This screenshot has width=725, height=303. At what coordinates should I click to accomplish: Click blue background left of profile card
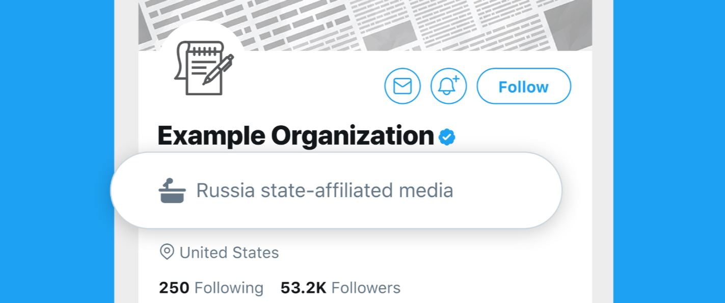click(x=56, y=153)
